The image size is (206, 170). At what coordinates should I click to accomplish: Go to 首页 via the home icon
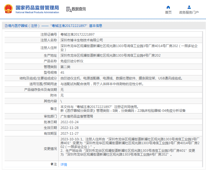click(168, 7)
